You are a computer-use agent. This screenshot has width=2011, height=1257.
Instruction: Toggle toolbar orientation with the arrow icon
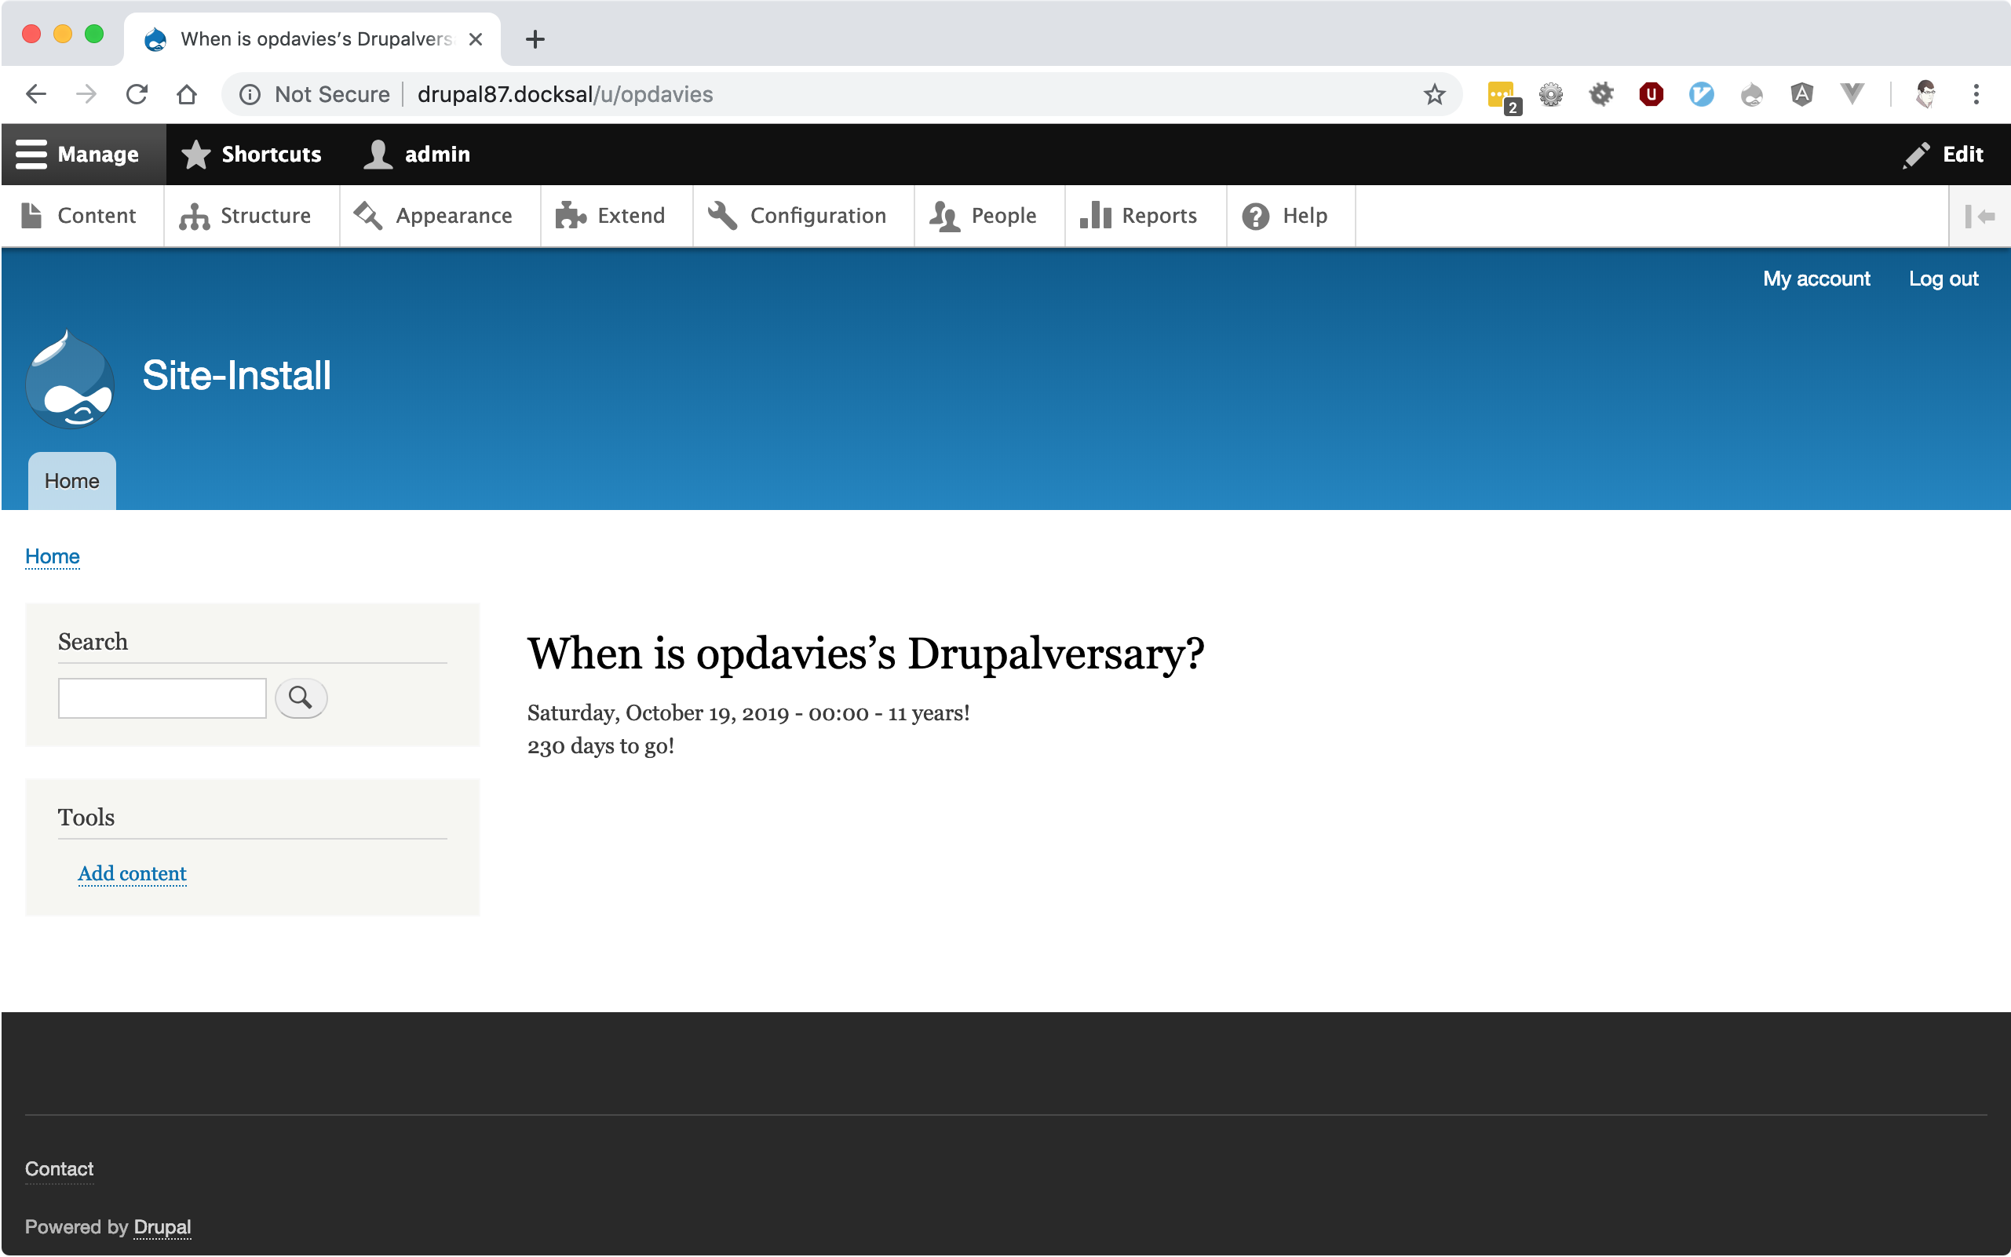tap(1980, 216)
